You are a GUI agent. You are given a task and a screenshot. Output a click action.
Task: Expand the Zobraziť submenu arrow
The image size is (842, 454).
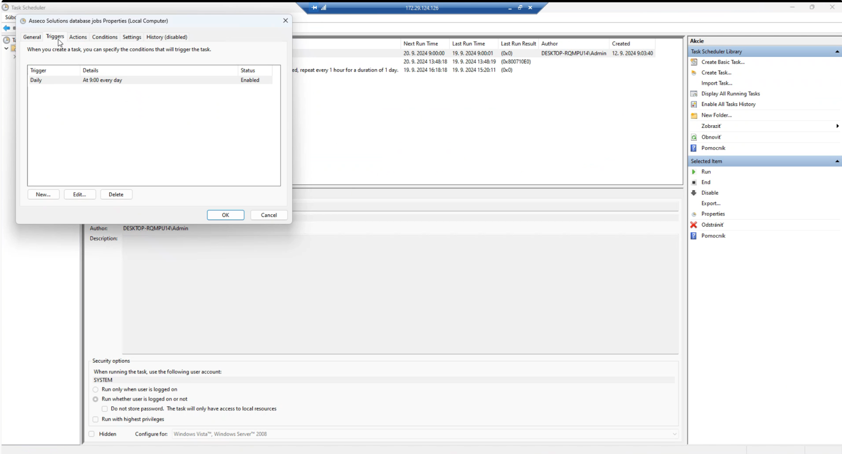point(837,126)
